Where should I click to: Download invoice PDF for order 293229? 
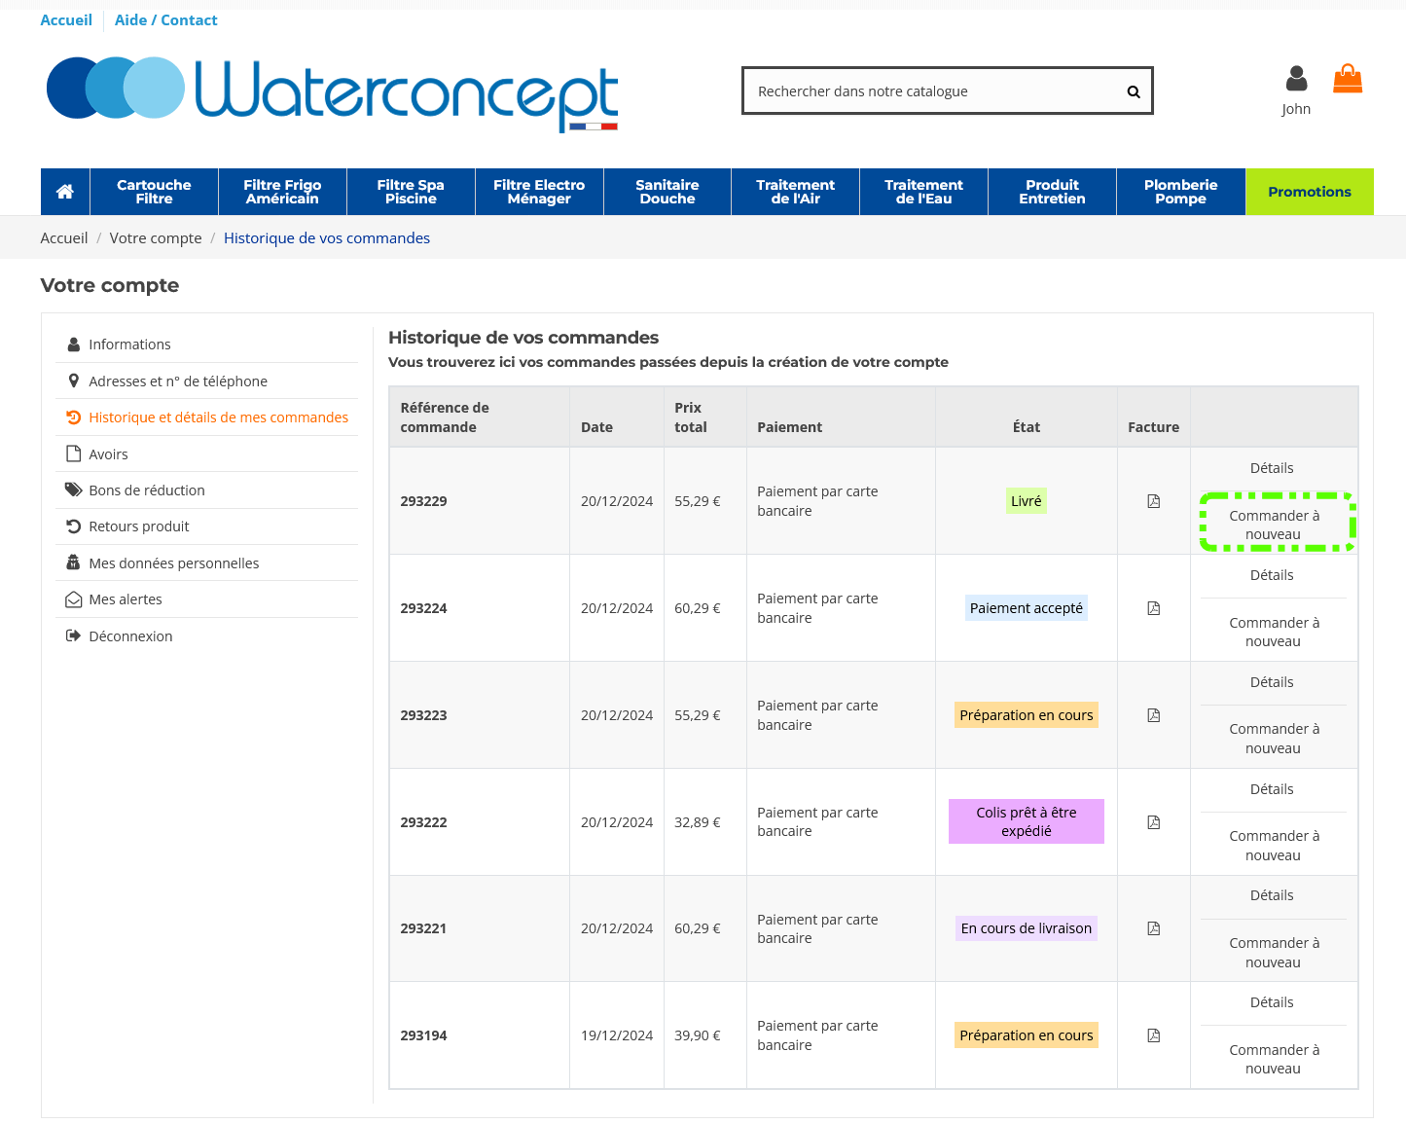[1153, 501]
